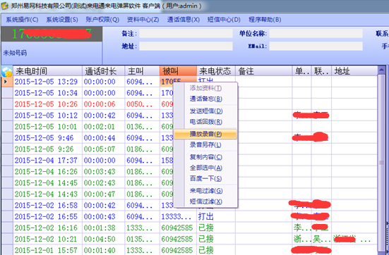Select 录音另存(L) to save the recording
Viewport: 389px width, 255px height.
205,145
